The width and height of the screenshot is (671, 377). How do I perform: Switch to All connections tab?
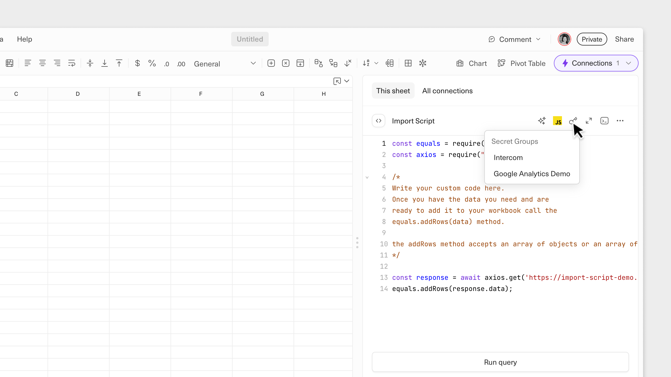pyautogui.click(x=447, y=91)
